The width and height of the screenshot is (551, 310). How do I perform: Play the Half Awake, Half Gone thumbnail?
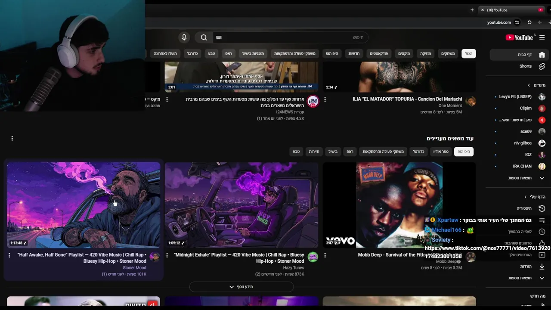coord(84,205)
